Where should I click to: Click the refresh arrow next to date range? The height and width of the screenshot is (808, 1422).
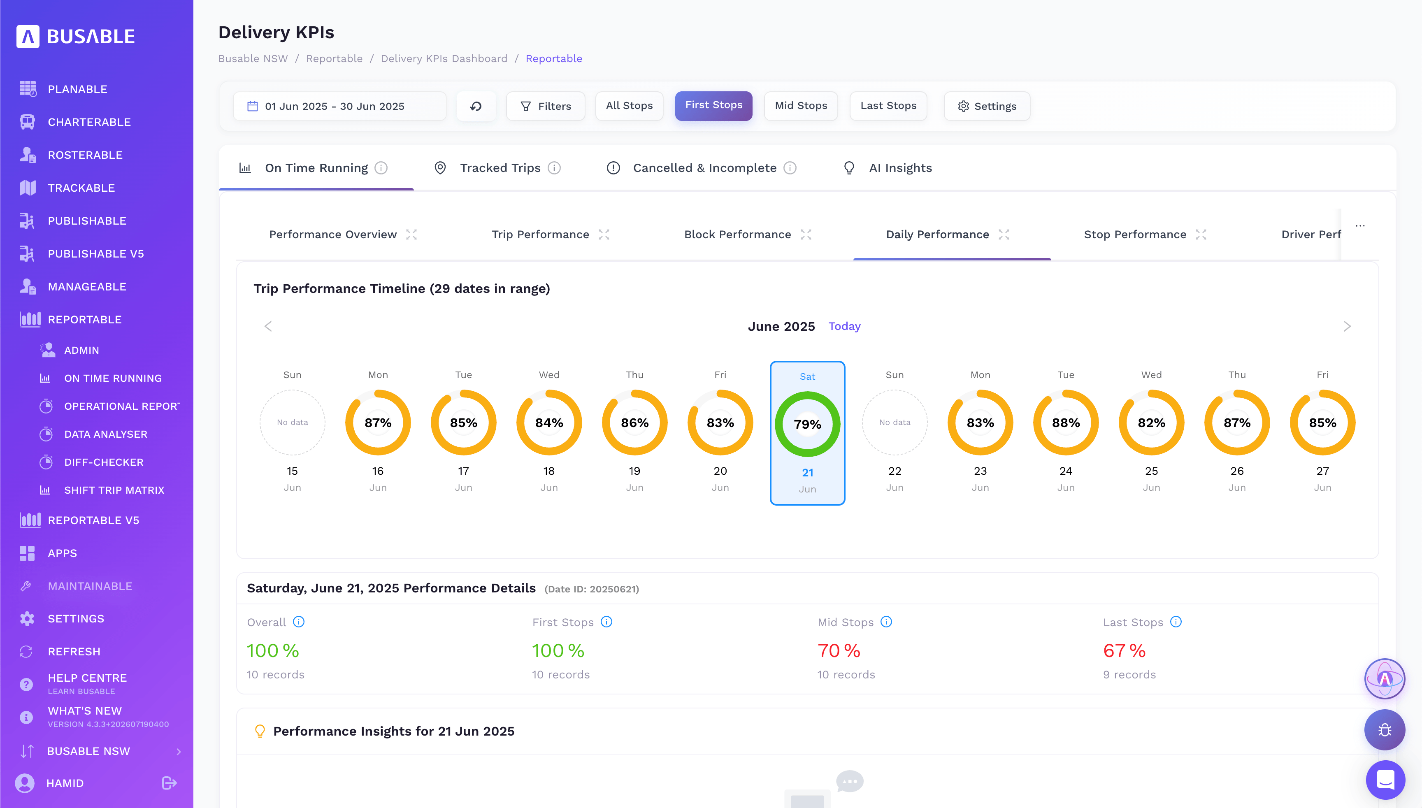point(476,106)
